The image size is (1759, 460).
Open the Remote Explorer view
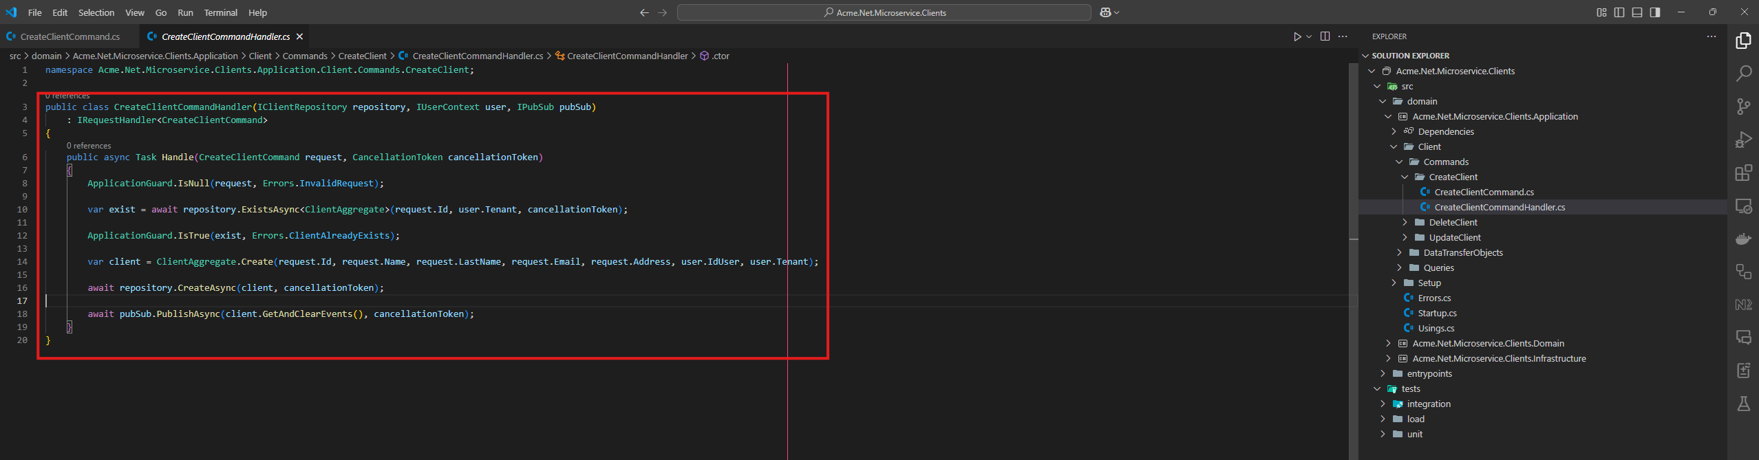pyautogui.click(x=1743, y=206)
